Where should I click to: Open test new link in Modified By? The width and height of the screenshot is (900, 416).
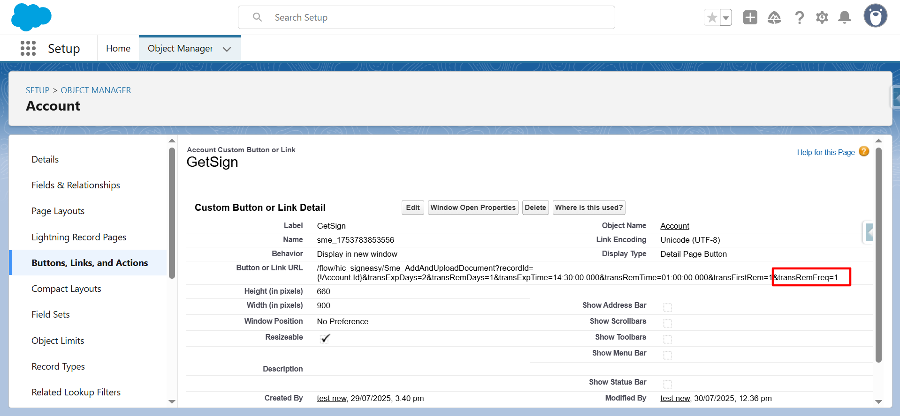675,398
